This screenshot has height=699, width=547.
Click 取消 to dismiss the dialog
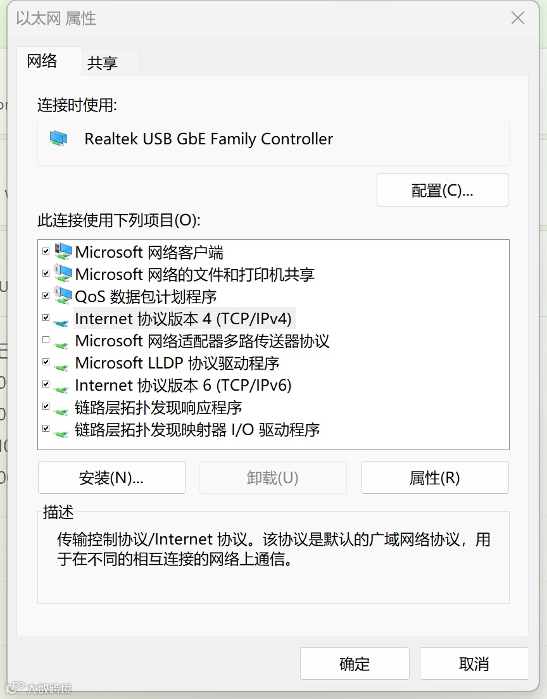pyautogui.click(x=474, y=664)
